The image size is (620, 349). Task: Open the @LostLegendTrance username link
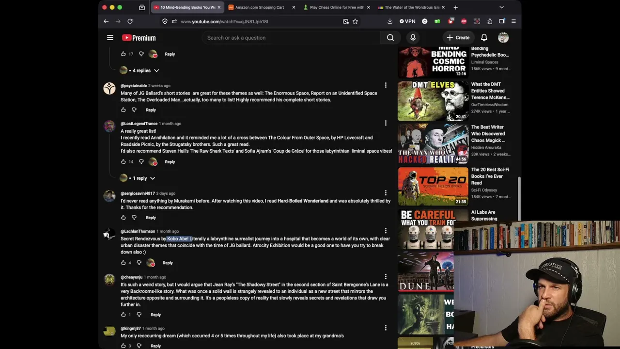click(x=139, y=124)
